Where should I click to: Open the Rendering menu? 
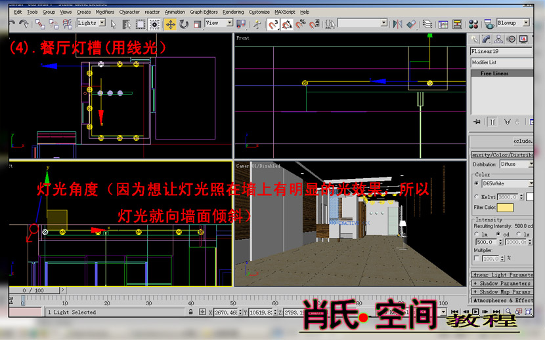click(x=233, y=12)
